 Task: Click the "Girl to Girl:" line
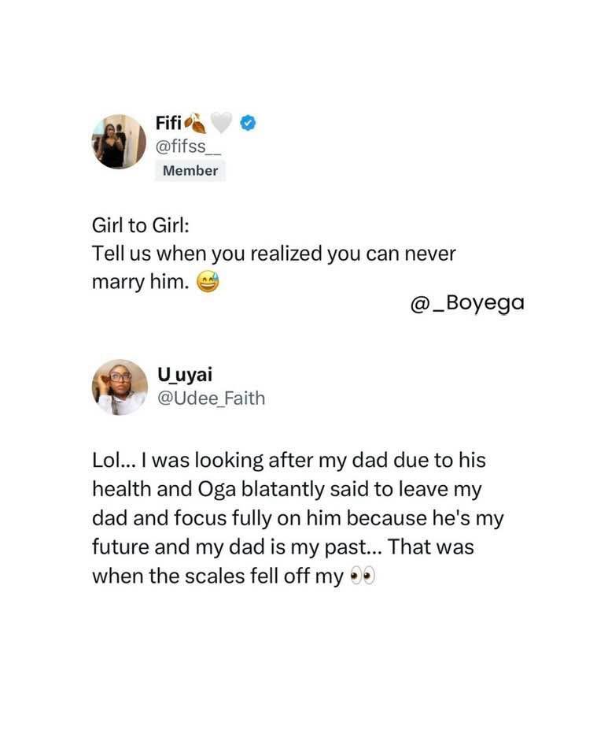[x=142, y=226]
